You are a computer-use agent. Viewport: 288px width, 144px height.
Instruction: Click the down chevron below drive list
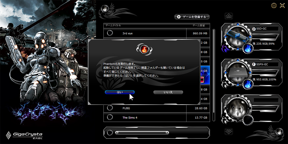[229, 132]
